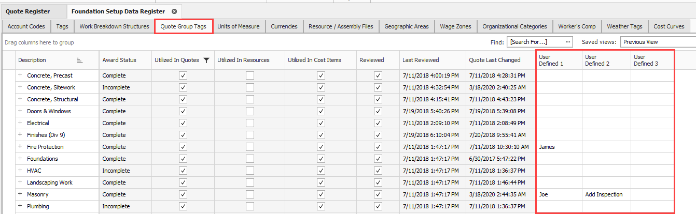Toggle Utilized In Cost Items for Foundations
This screenshot has width=696, height=214.
click(x=321, y=159)
